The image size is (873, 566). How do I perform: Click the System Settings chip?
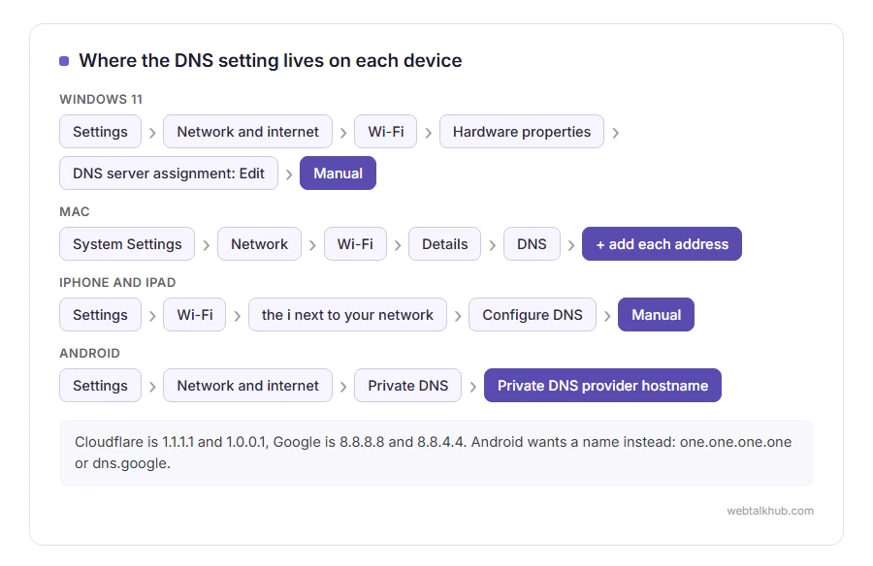click(x=127, y=244)
